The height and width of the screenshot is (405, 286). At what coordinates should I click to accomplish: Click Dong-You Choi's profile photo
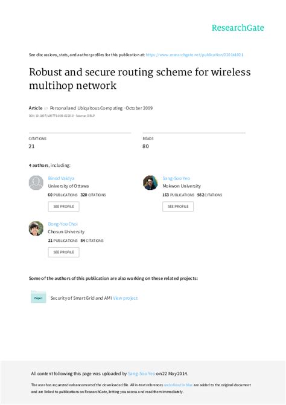[x=36, y=228]
